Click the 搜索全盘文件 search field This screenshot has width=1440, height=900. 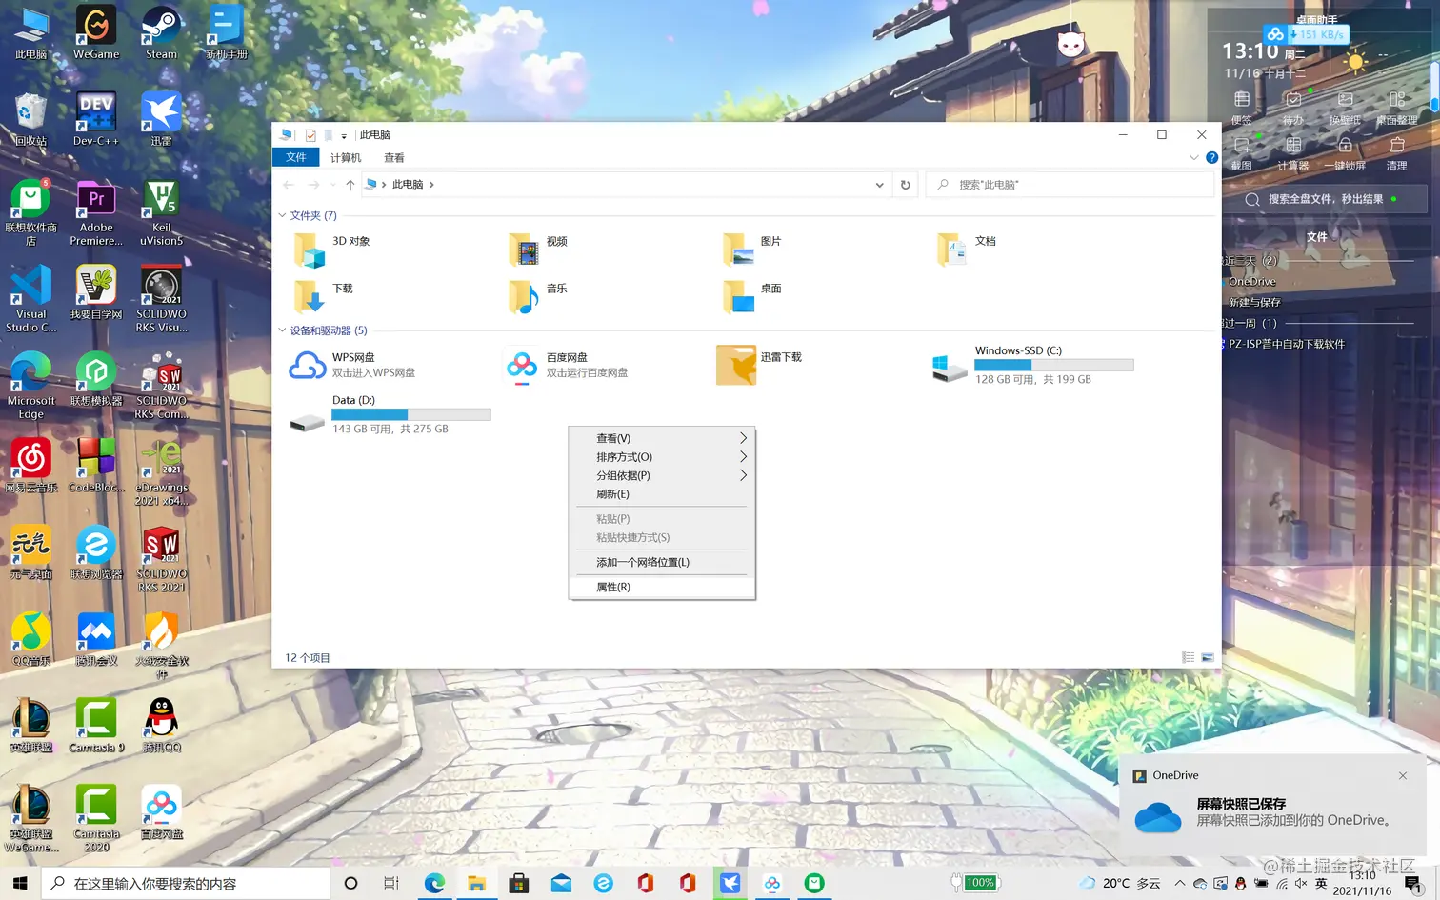pos(1326,199)
